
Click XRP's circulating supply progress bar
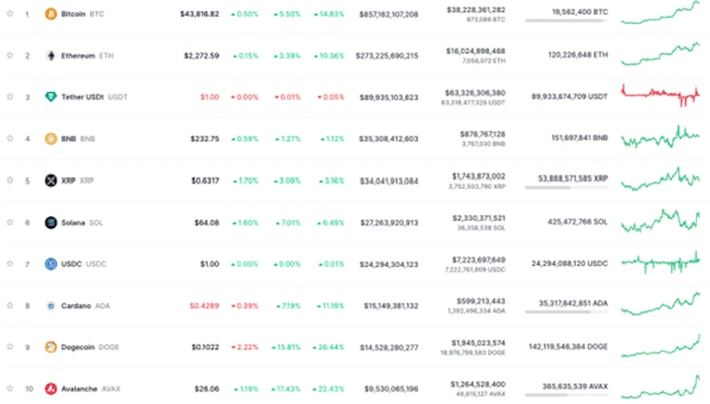click(x=566, y=187)
